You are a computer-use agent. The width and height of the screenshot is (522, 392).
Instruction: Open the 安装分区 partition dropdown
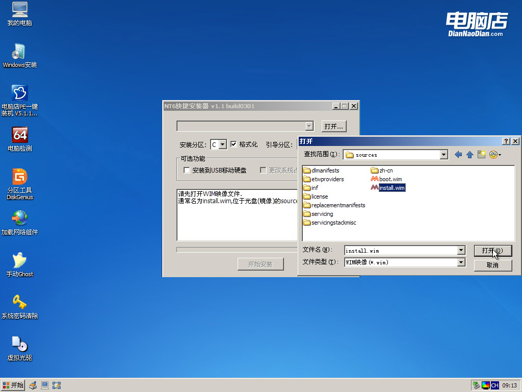[223, 144]
